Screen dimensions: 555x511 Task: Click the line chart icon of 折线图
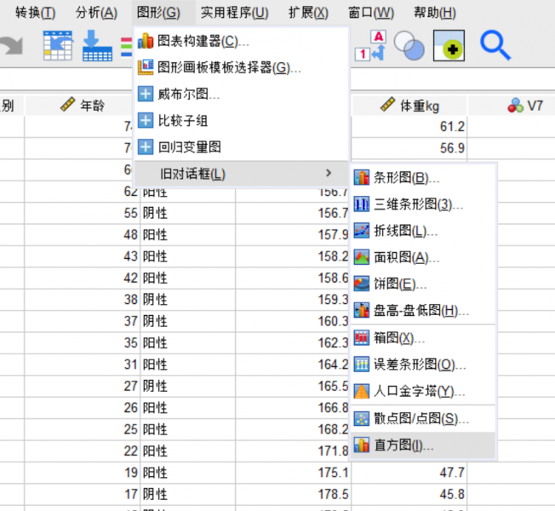click(362, 231)
